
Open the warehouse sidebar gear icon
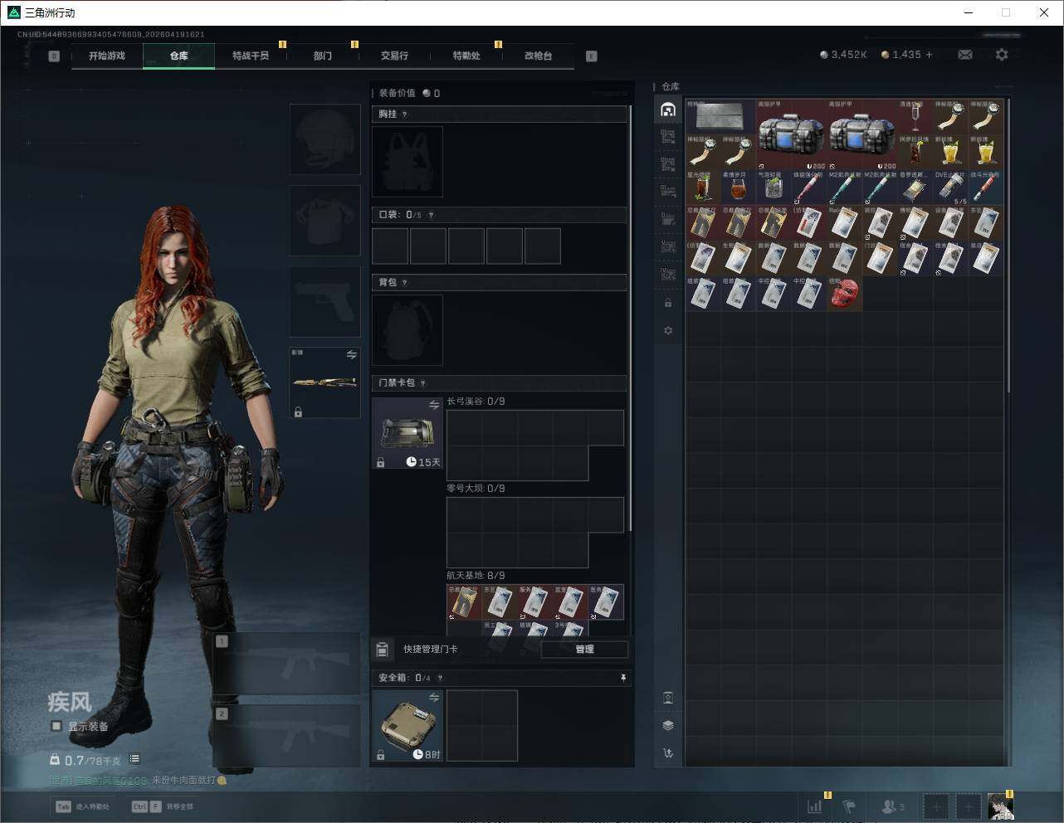[x=668, y=330]
